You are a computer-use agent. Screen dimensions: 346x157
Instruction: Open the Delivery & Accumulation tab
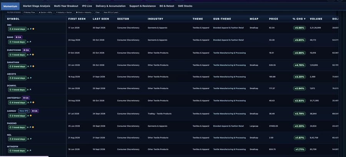tap(111, 6)
